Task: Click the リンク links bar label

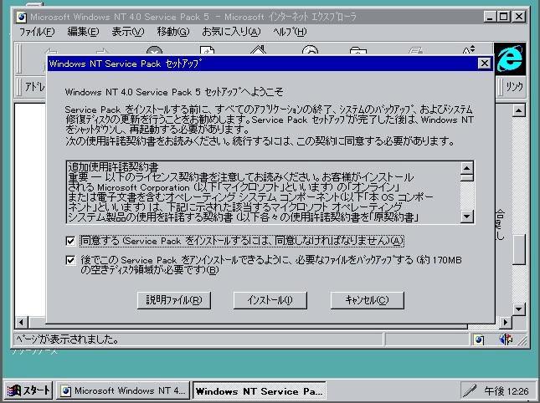Action: coord(514,87)
